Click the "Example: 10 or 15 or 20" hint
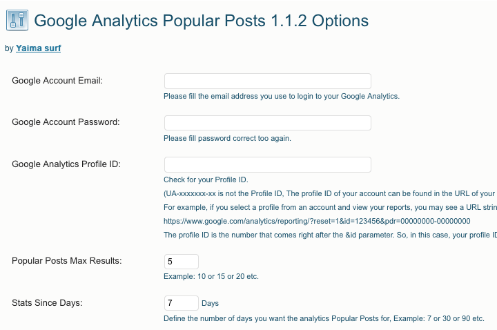The width and height of the screenshot is (497, 330). [x=211, y=276]
